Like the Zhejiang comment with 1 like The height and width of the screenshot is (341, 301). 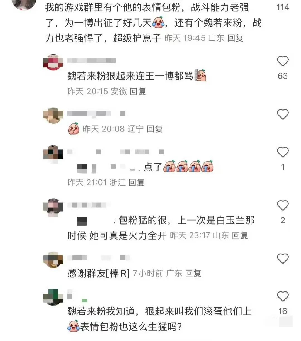click(283, 152)
